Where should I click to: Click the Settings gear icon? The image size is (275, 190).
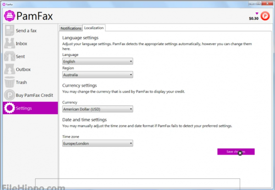[x=10, y=108]
